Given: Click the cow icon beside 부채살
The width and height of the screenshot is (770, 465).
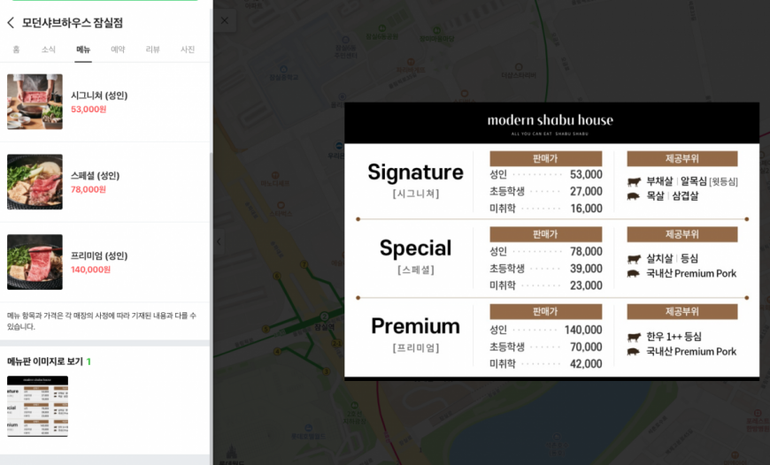Looking at the screenshot, I should point(634,181).
